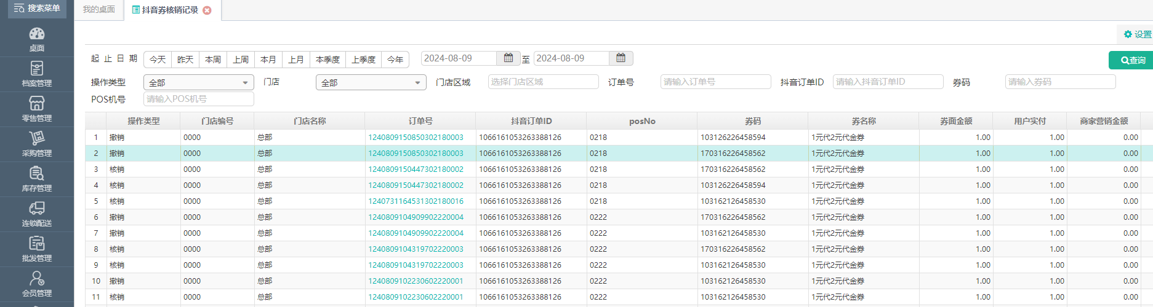The width and height of the screenshot is (1153, 307).
Task: Open order link in row 10
Action: pyautogui.click(x=416, y=281)
